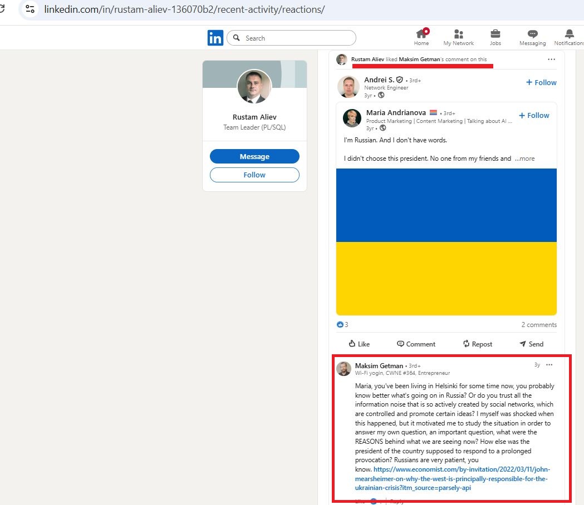This screenshot has width=584, height=505.
Task: Open the Home feed icon
Action: 421,37
